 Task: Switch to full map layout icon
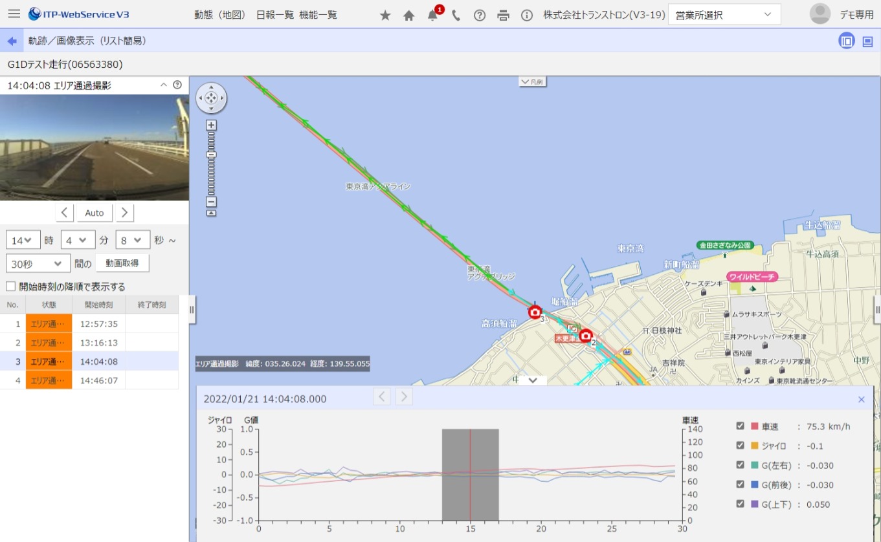pos(868,41)
